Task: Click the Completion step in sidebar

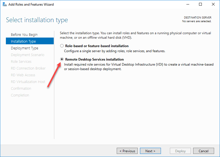Action: coord(20,95)
